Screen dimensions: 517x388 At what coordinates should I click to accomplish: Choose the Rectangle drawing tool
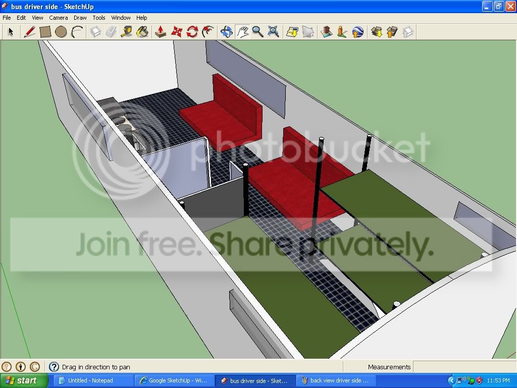[x=45, y=32]
